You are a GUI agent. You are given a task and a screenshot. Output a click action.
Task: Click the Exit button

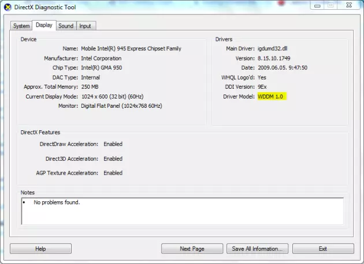click(323, 248)
